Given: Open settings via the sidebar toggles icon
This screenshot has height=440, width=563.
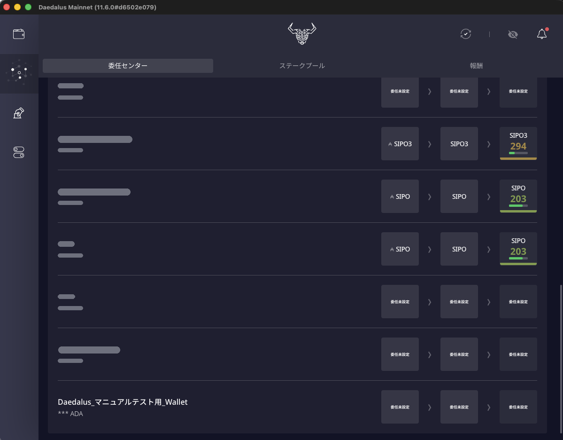Looking at the screenshot, I should pos(19,152).
